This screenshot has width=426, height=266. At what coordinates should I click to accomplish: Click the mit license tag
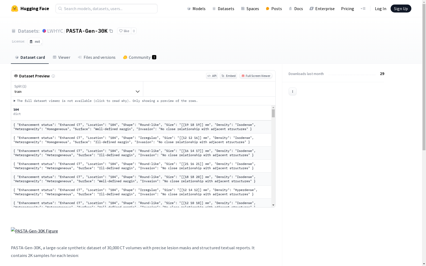pos(35,41)
